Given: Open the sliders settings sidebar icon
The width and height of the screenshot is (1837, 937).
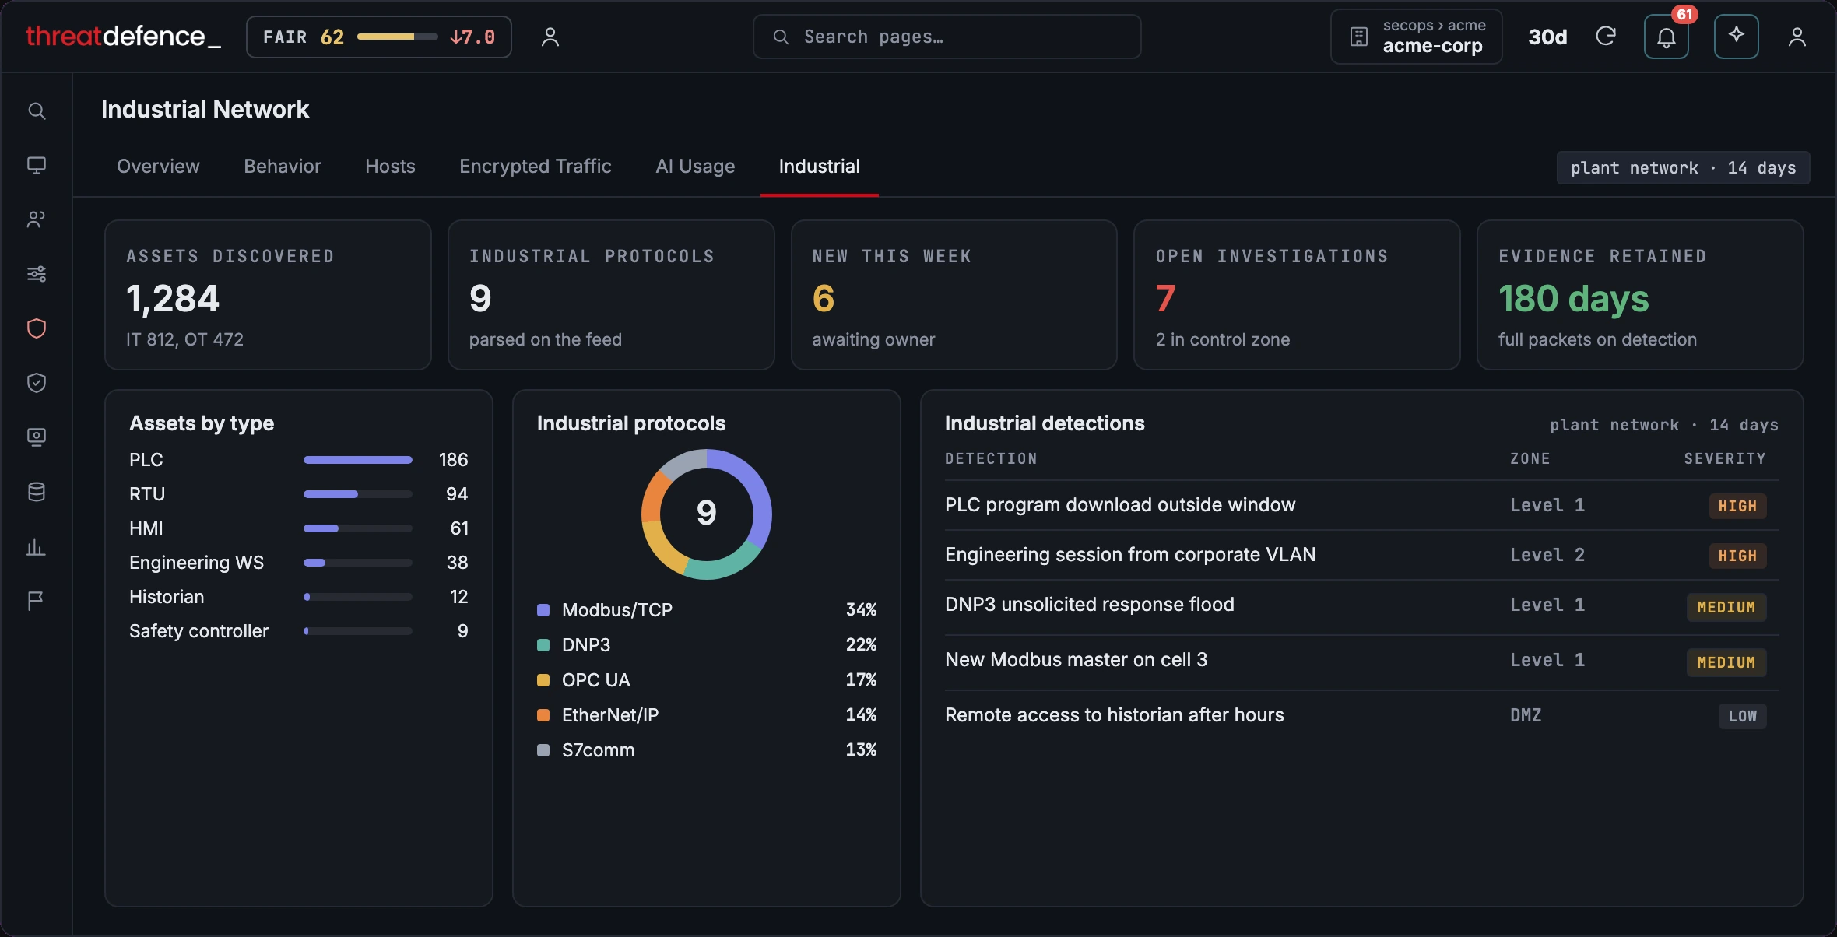Looking at the screenshot, I should (x=37, y=274).
